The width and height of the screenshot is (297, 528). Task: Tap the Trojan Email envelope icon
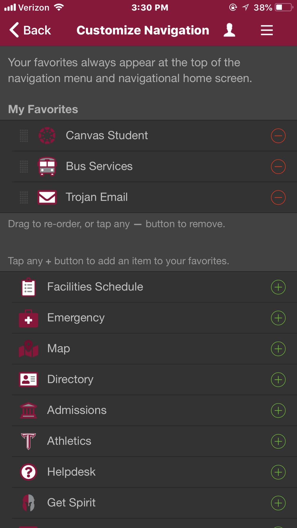click(47, 197)
